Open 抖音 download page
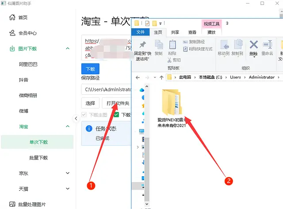Viewport: 283px width, 209px height. point(23,80)
